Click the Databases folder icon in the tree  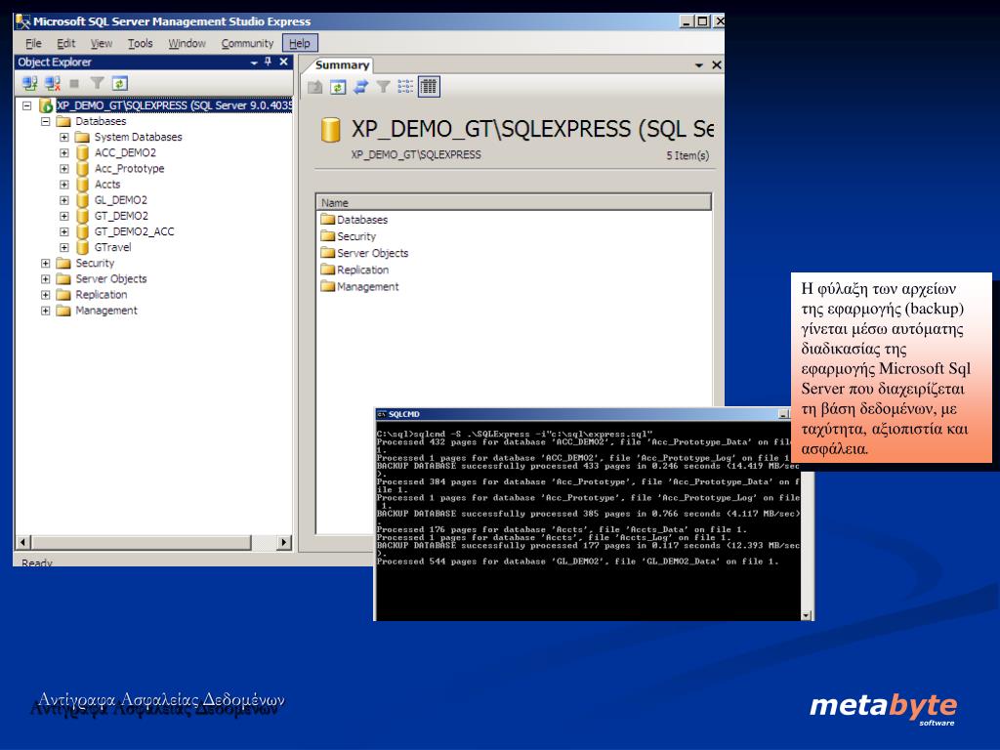pyautogui.click(x=63, y=121)
